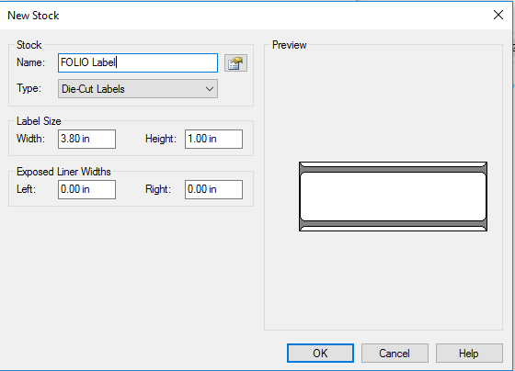Close the New Stock dialog
Screen dimensions: 515x371
click(x=498, y=15)
